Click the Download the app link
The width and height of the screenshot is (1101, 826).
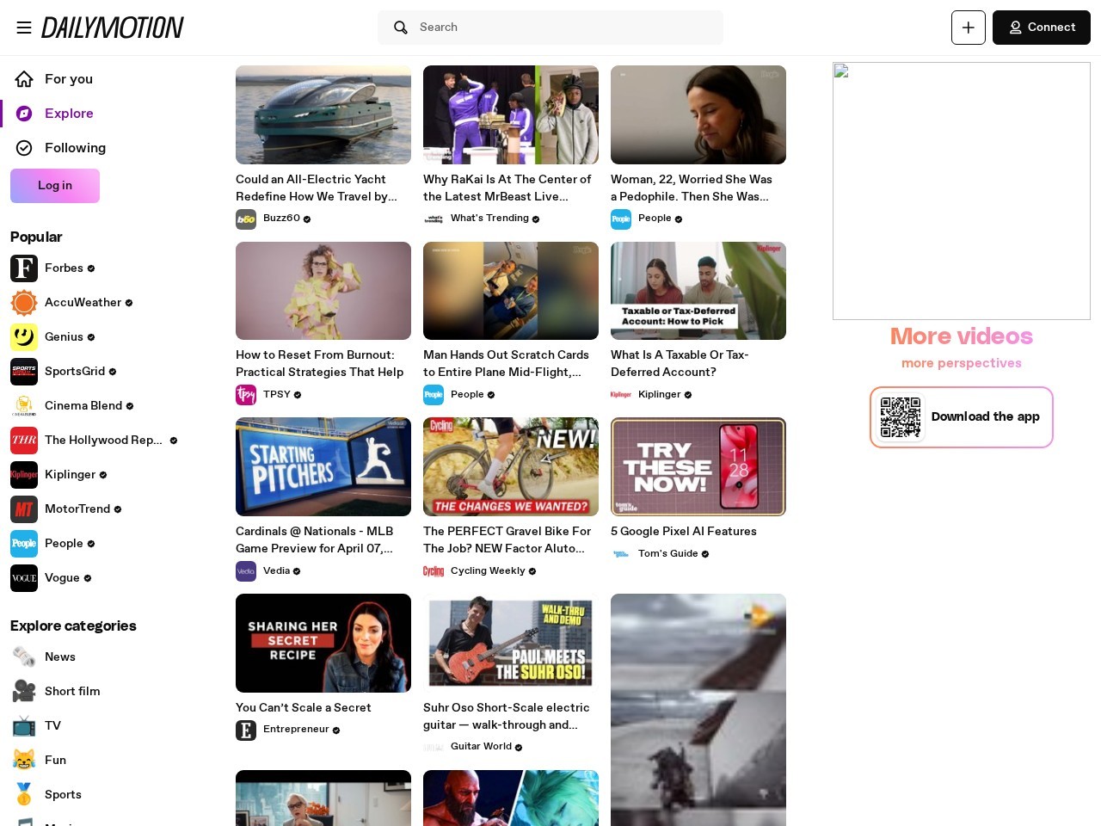(985, 416)
